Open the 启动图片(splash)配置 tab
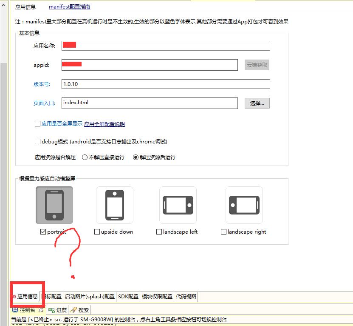This screenshot has height=326, width=353. pyautogui.click(x=90, y=297)
